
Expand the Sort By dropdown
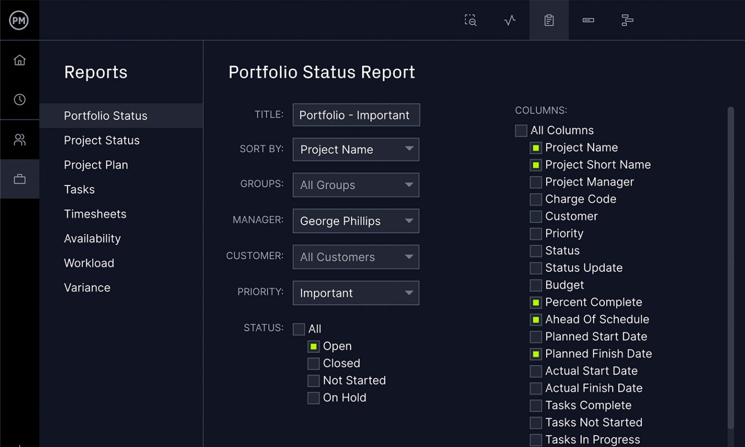[x=356, y=149]
